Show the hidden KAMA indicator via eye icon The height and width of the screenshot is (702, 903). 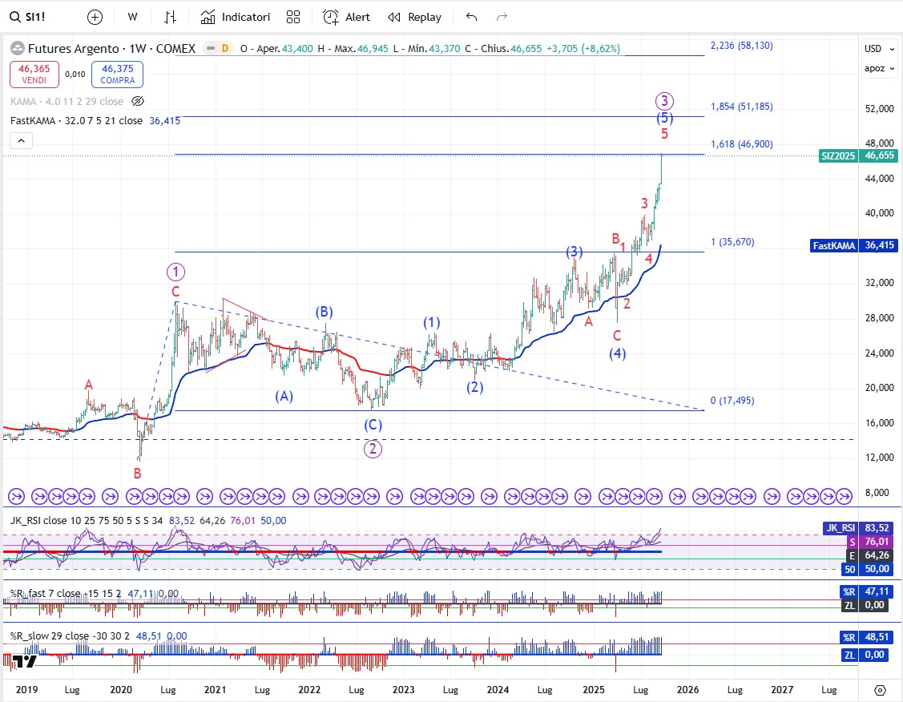[138, 102]
